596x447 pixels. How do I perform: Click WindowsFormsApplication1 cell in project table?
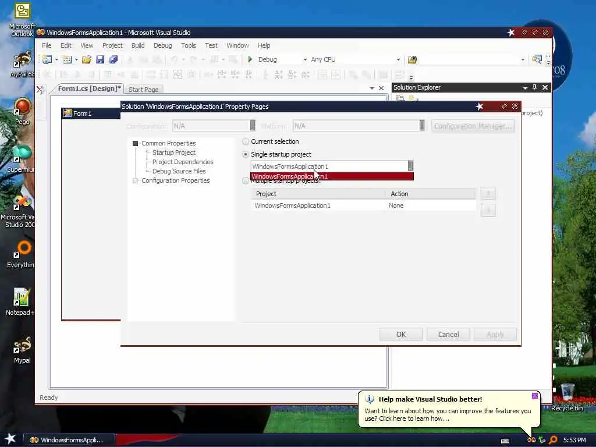318,205
